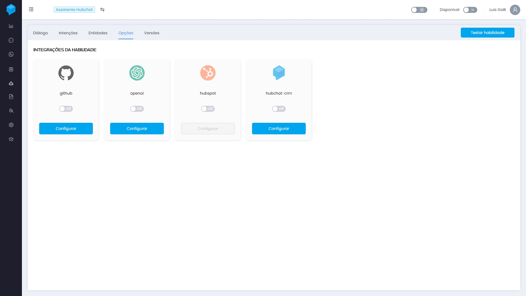Click the Luis Galli user name

point(498,10)
